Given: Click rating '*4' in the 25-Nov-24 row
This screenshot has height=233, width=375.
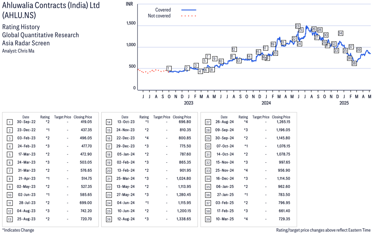Looking at the screenshot, I should point(246,171).
